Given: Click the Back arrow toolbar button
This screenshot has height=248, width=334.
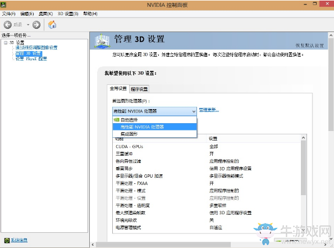Looking at the screenshot, I should [8, 25].
